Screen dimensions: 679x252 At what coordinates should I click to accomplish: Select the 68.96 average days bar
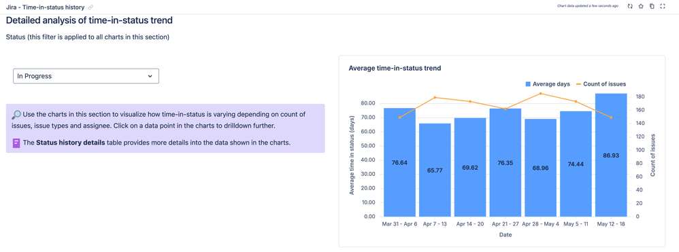point(540,168)
